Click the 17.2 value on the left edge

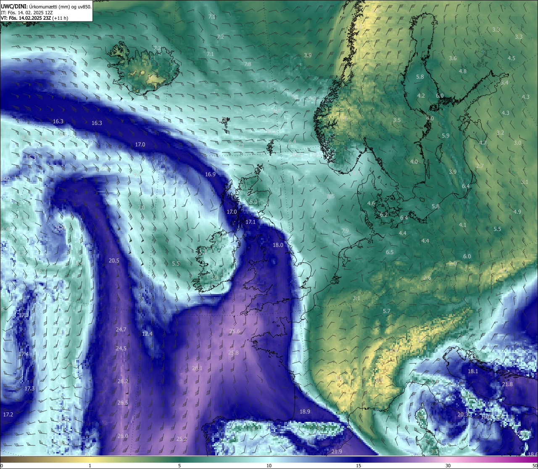8,414
